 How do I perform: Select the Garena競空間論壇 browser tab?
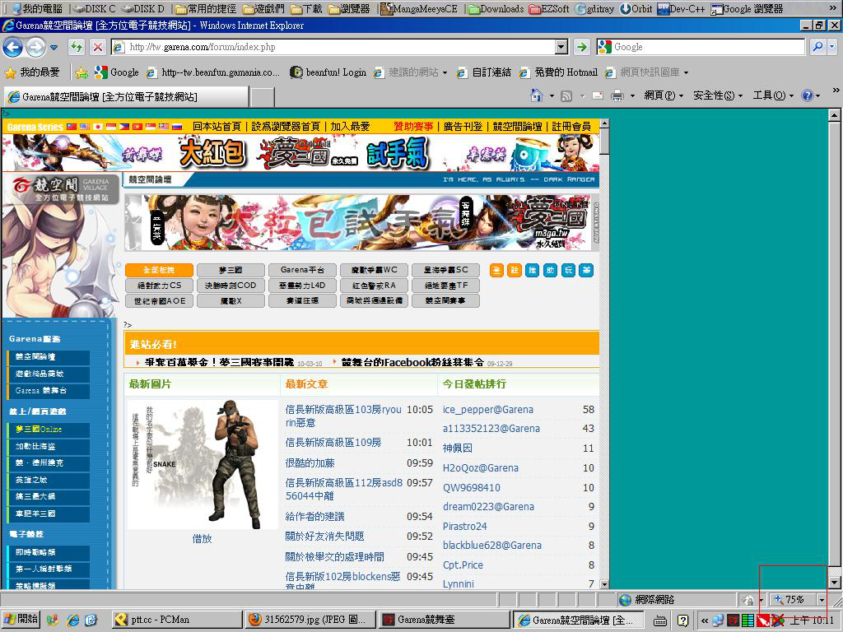[x=127, y=97]
